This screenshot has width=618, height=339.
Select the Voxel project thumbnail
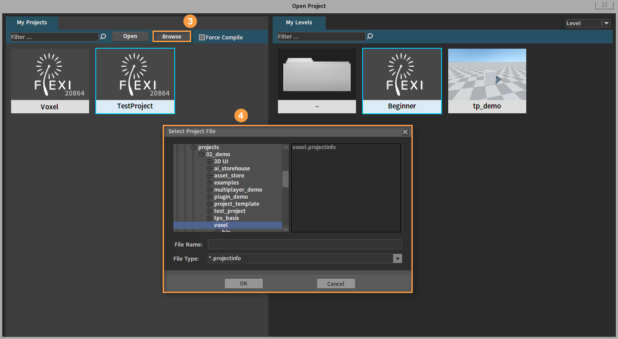(50, 81)
